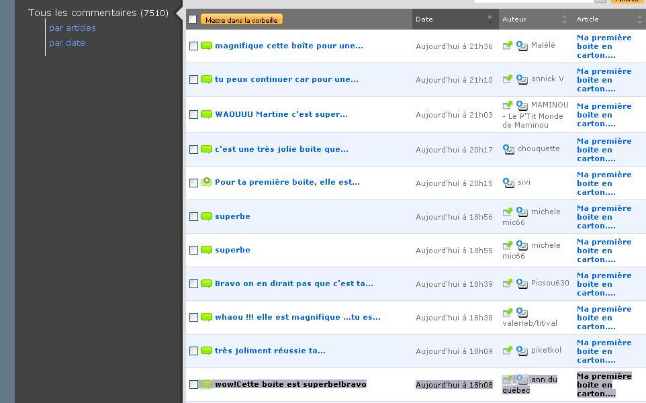The image size is (646, 403).
Task: Click 'Mettre dans la corbeille' button
Action: (x=242, y=19)
